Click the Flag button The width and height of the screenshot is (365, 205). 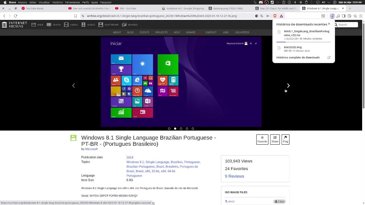[285, 140]
